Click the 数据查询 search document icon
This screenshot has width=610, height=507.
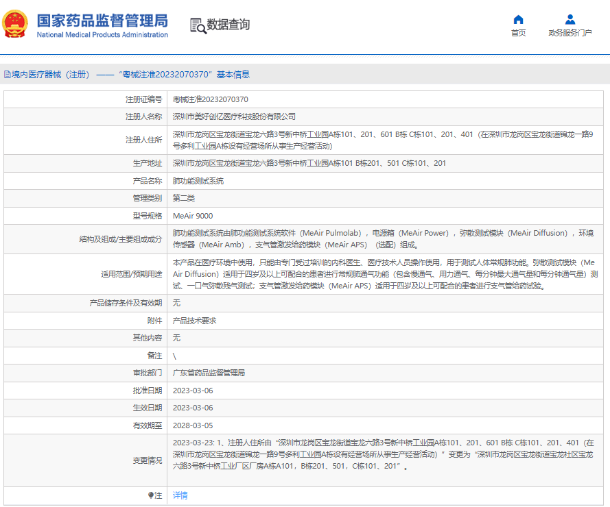(x=198, y=25)
